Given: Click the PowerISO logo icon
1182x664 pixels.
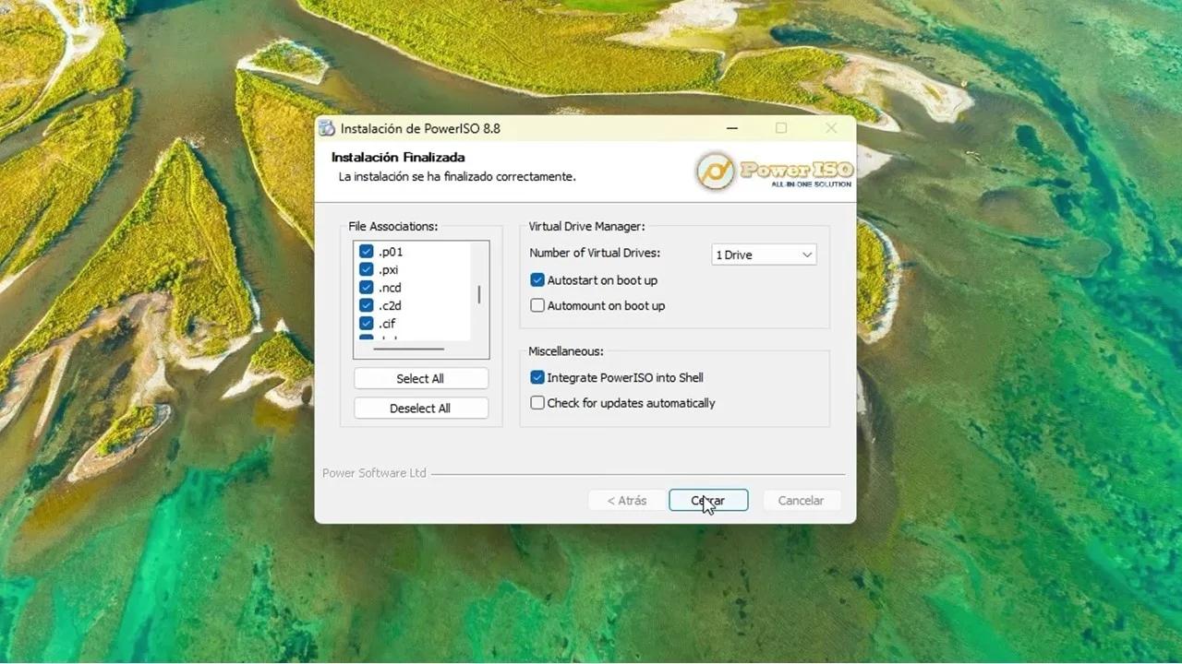Looking at the screenshot, I should [715, 171].
